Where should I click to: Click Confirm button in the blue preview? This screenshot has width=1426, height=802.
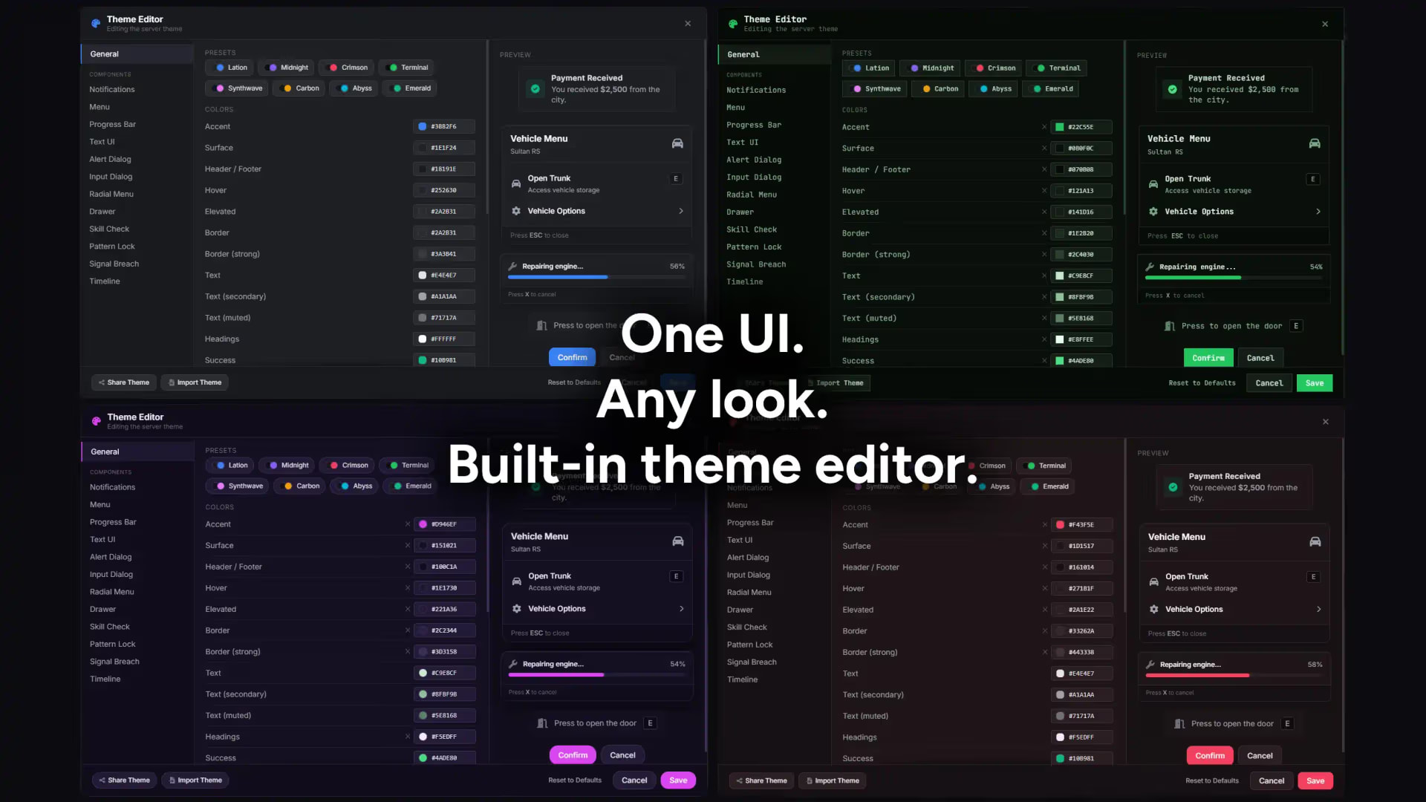pyautogui.click(x=572, y=357)
